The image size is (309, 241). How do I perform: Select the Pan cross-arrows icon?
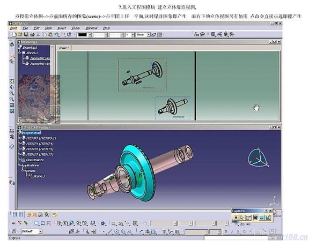pyautogui.click(x=12, y=87)
